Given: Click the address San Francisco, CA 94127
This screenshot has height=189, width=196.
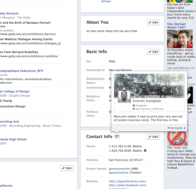Looking at the screenshot, I should (x=126, y=160).
